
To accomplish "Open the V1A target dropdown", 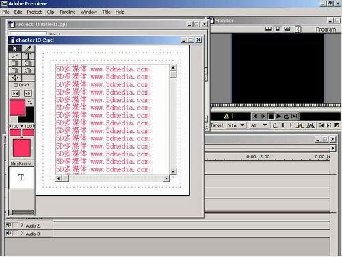I will pos(242,125).
